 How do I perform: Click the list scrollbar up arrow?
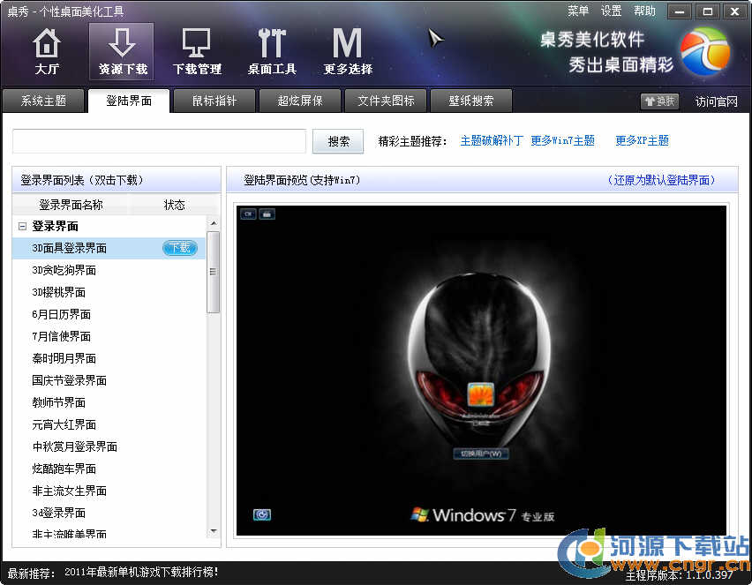pos(214,223)
